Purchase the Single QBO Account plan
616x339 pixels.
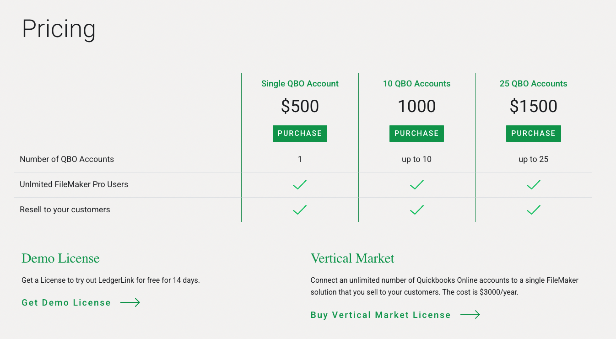(300, 134)
